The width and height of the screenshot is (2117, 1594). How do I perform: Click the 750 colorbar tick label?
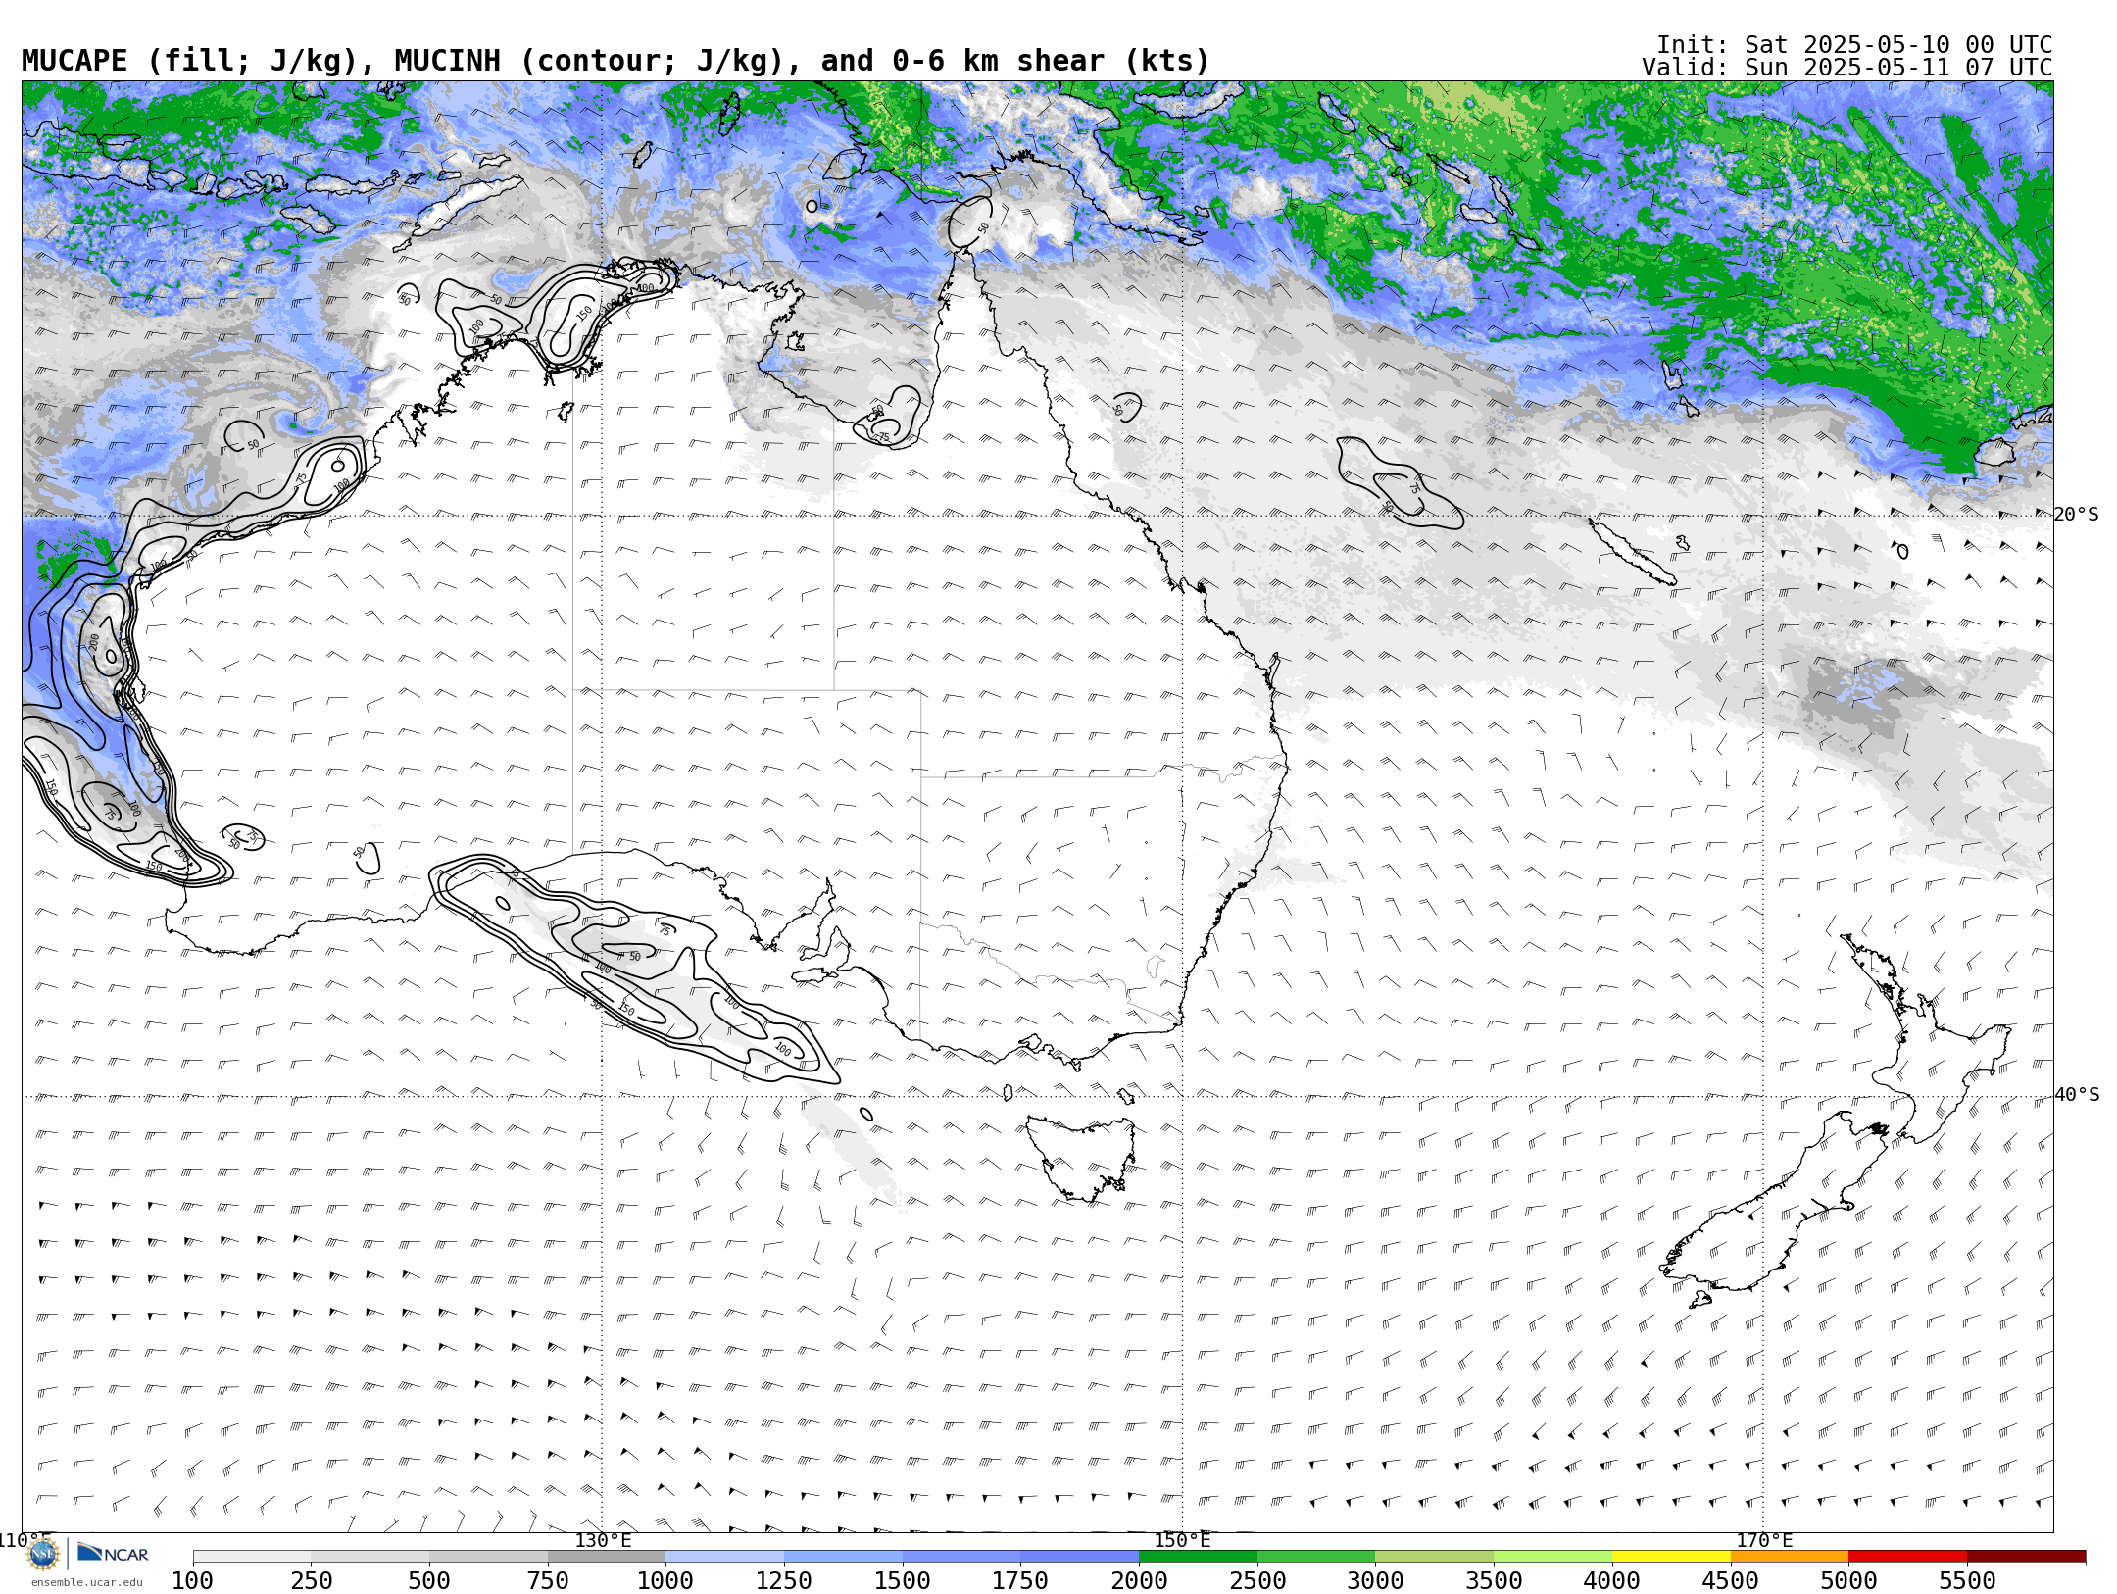tap(548, 1580)
